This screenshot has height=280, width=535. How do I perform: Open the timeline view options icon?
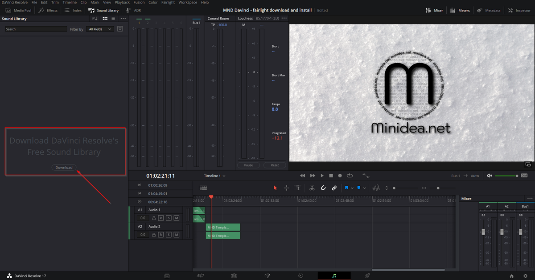(203, 188)
